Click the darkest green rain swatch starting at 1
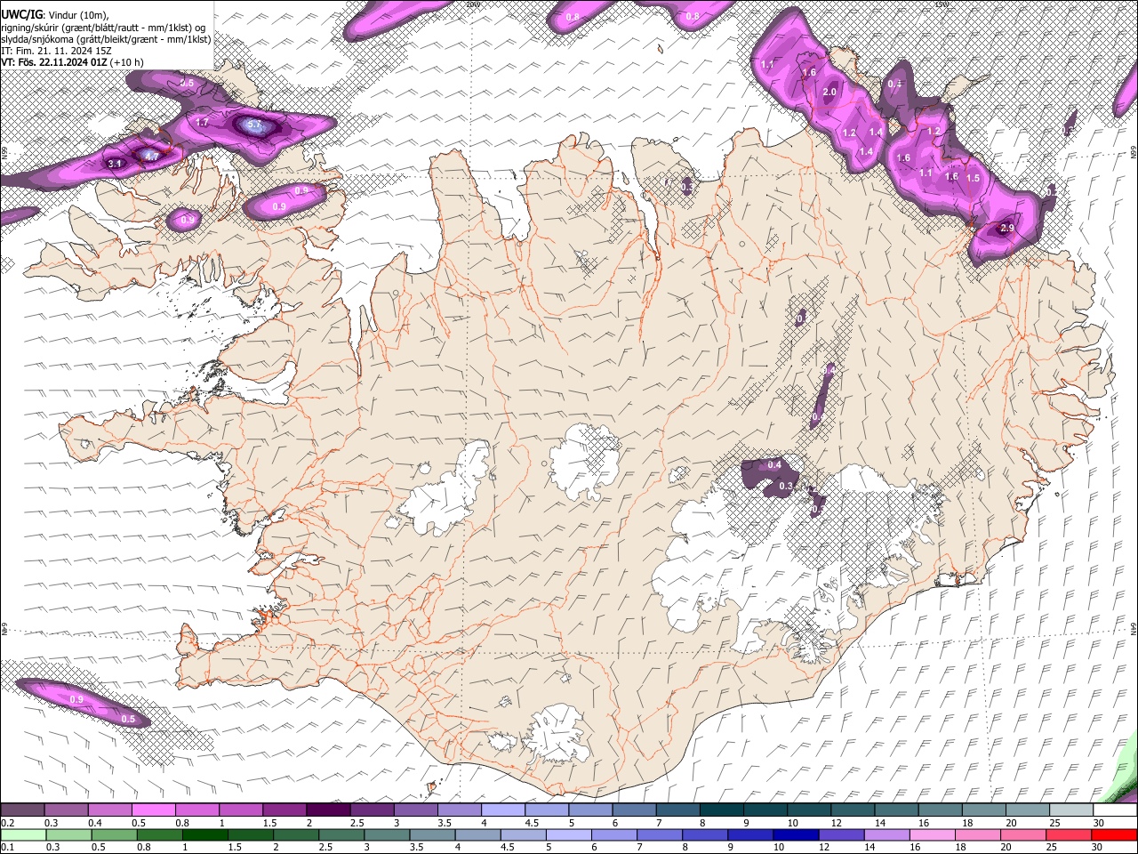The height and width of the screenshot is (854, 1138). click(204, 834)
